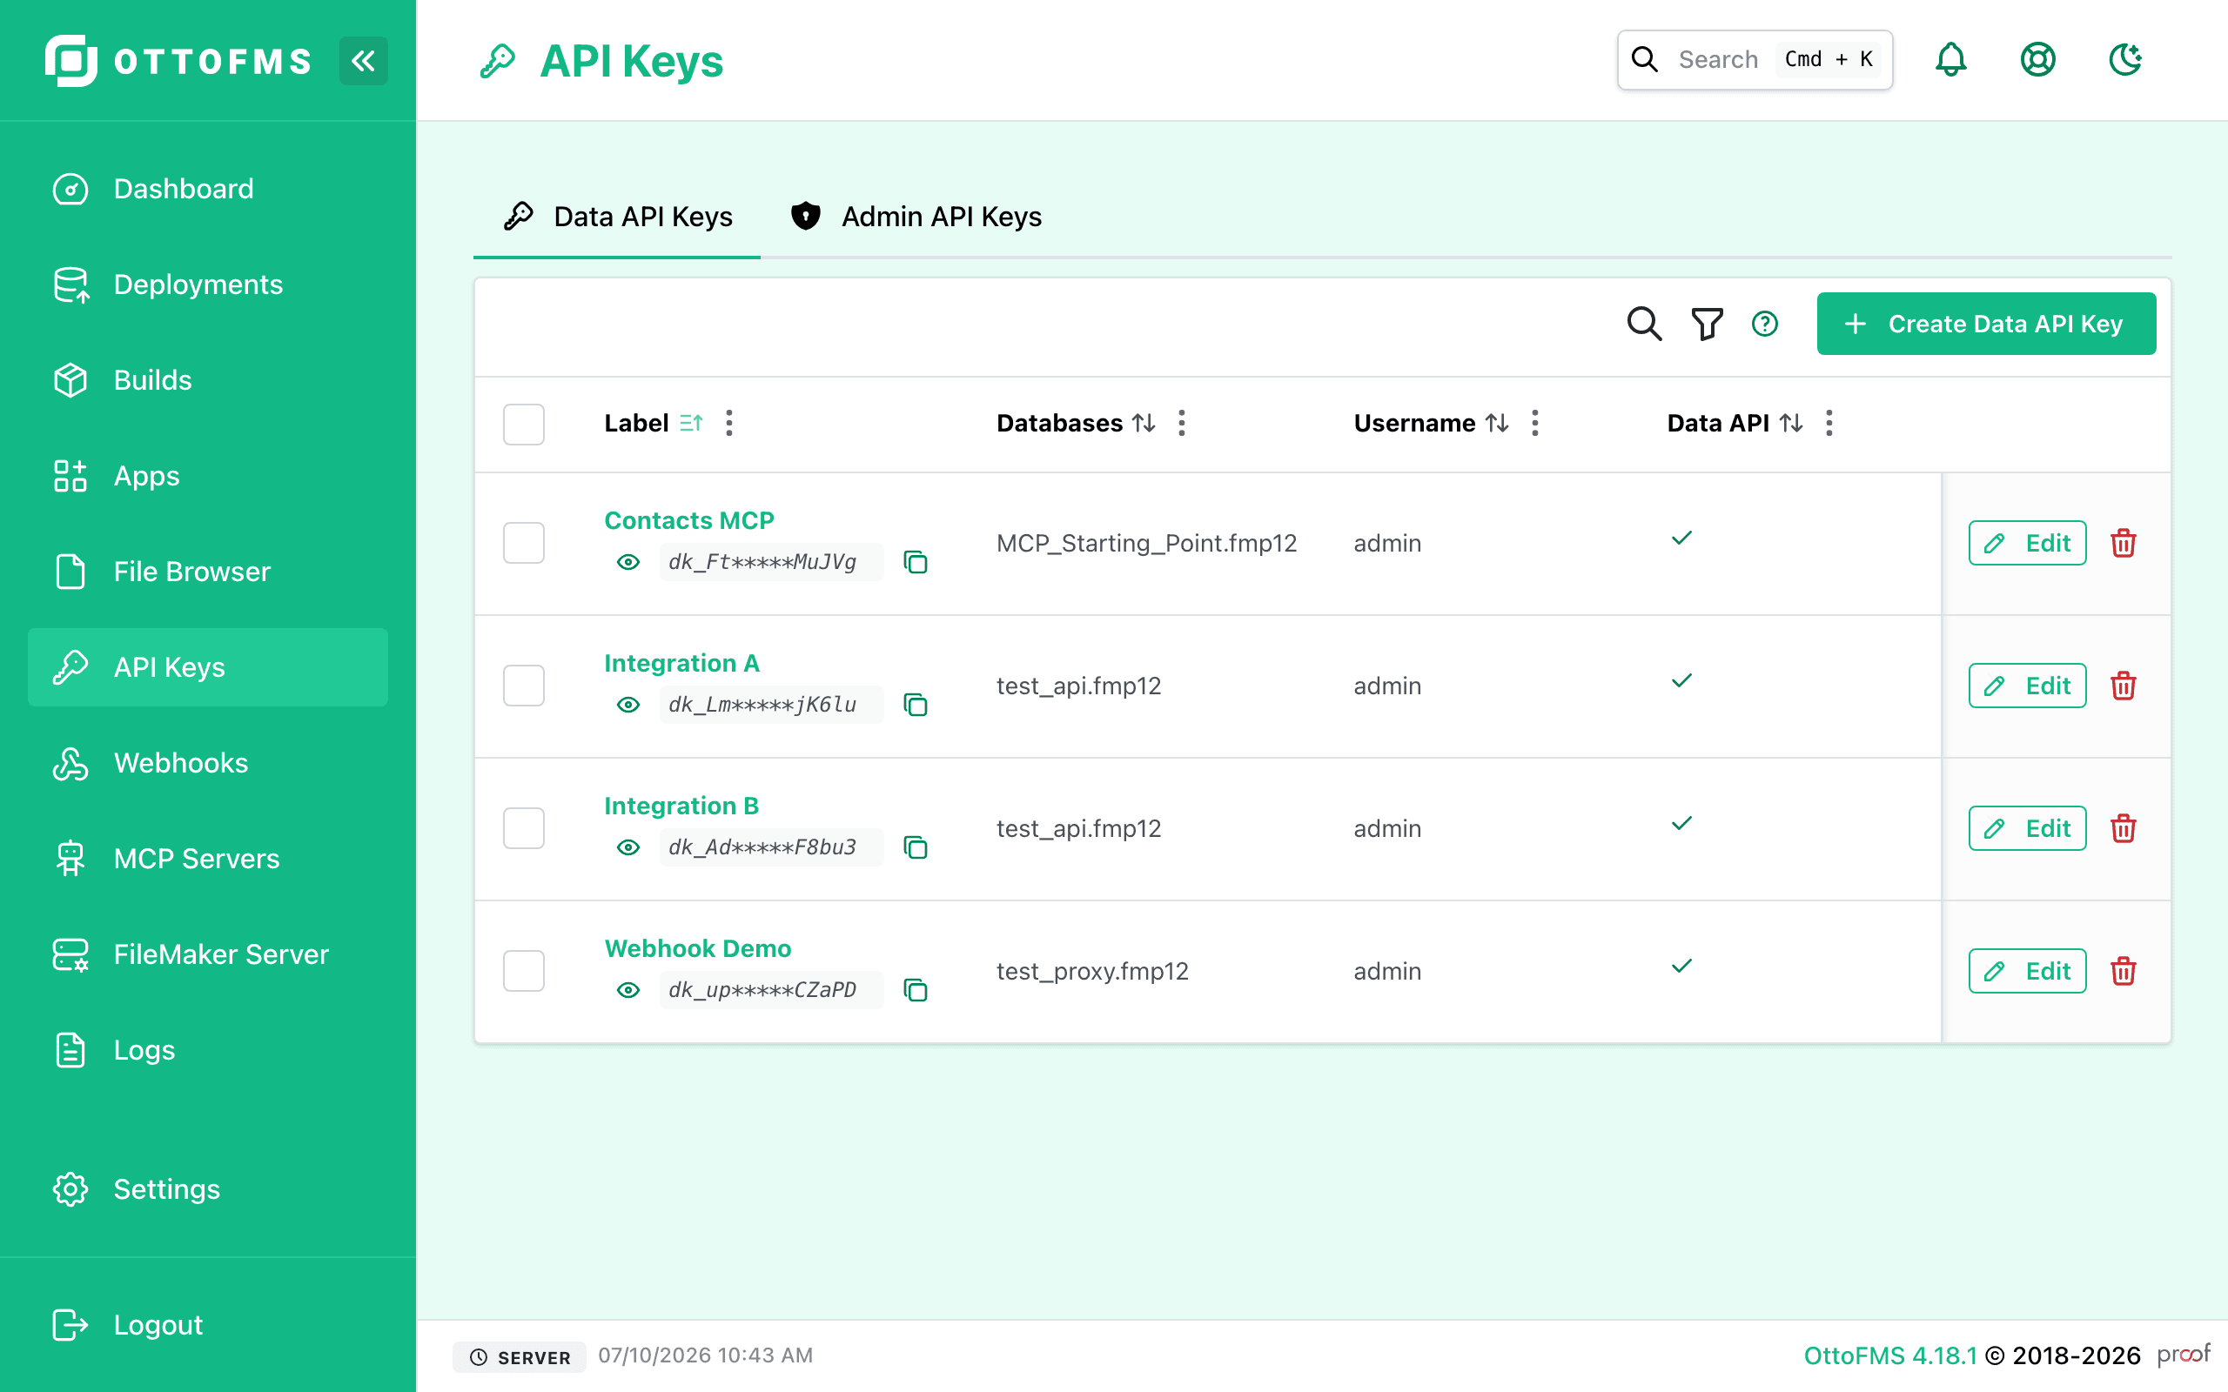Reveal the Webhook Demo key with the eye icon
Viewport: 2228px width, 1392px height.
627,990
